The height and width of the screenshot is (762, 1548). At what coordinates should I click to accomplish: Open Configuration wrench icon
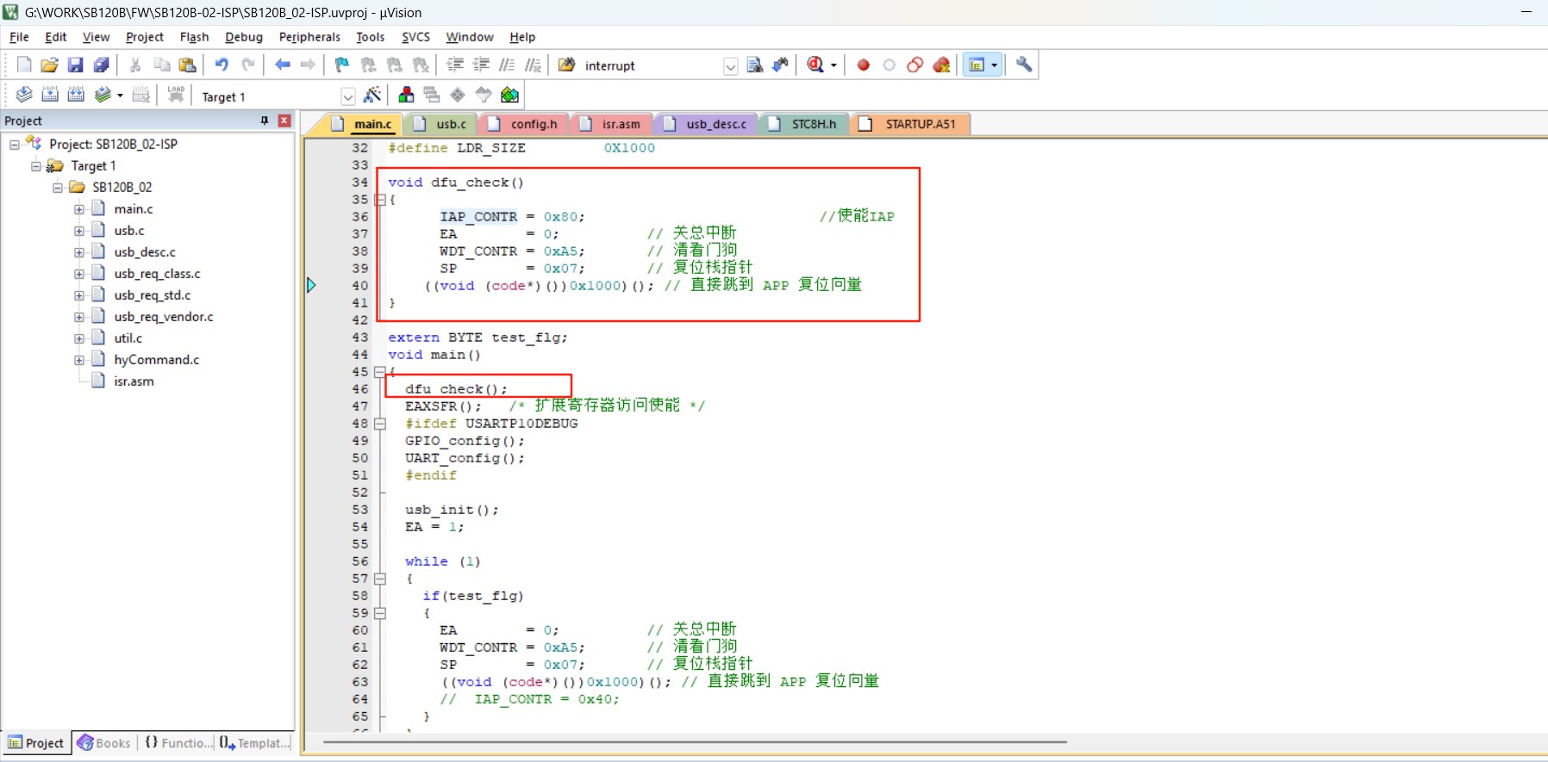(1024, 65)
